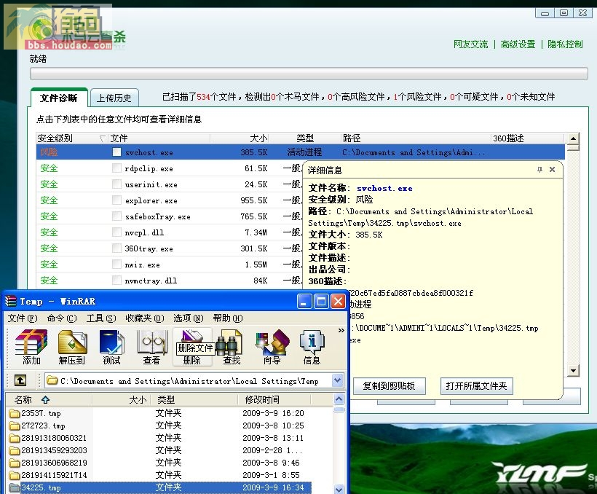
Task: Select the 23537.tmp folder
Action: pyautogui.click(x=41, y=413)
